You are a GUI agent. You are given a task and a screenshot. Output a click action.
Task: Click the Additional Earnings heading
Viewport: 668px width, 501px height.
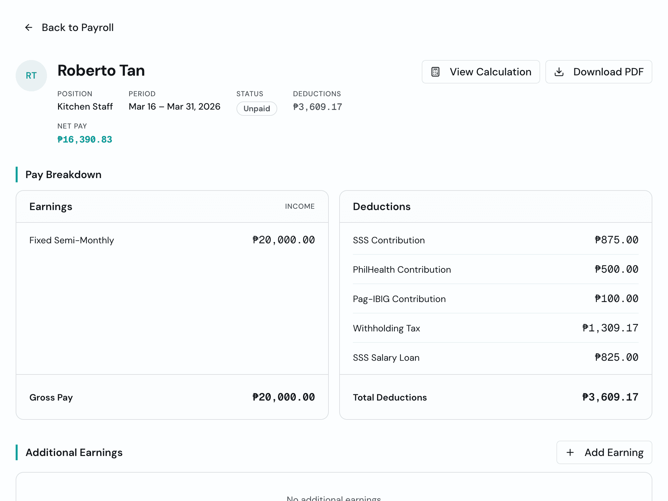[74, 452]
